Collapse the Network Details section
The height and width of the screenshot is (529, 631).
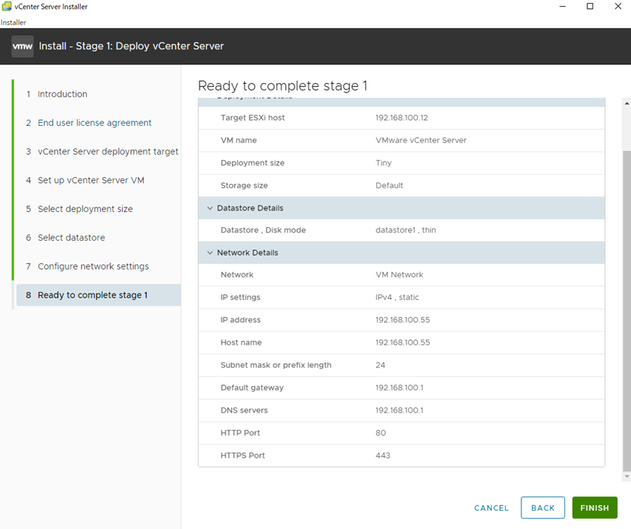pyautogui.click(x=210, y=253)
